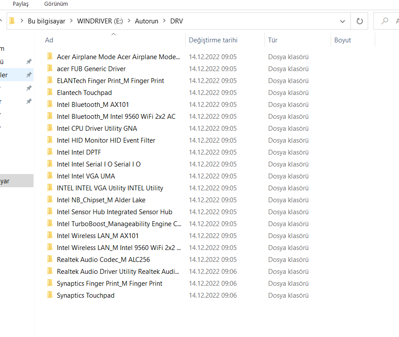The width and height of the screenshot is (399, 337).
Task: Select 'ELANTech Finger Print_M Finger Print' name
Action: [110, 81]
